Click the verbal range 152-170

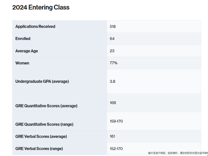point(116,149)
